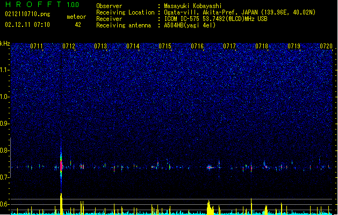Click the 0719 time marker
Viewport: 338px width, 215px height.
tap(294, 46)
